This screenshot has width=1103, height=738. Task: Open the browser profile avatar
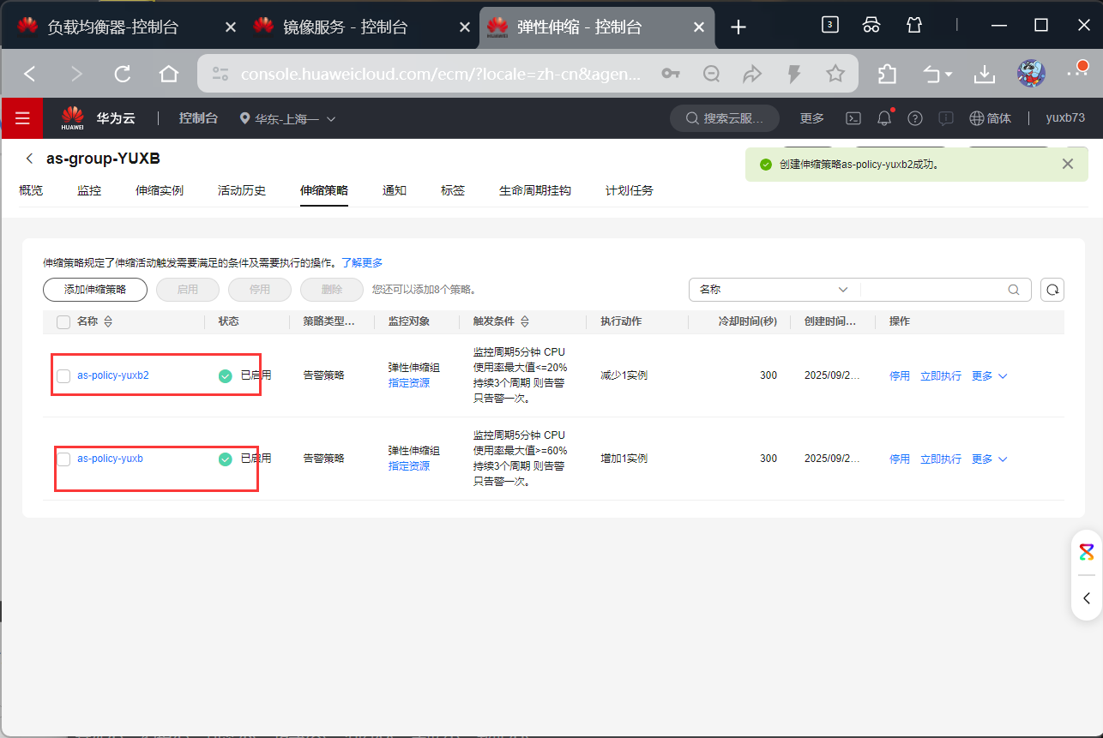1031,74
